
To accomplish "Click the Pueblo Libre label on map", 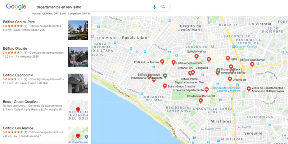I will [x=135, y=38].
